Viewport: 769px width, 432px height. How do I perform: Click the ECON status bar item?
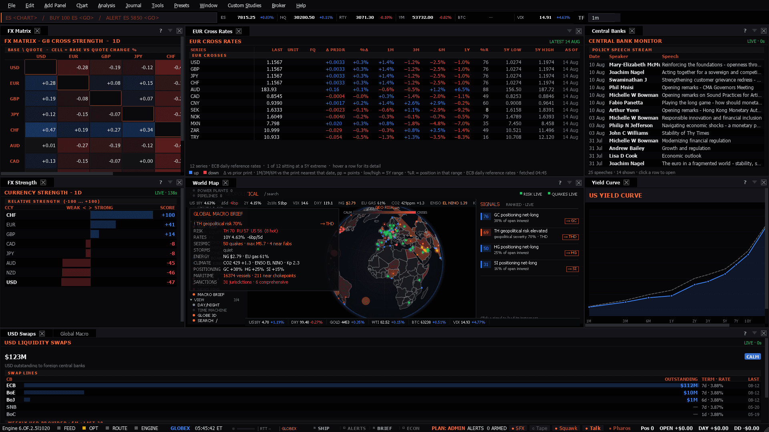pos(411,428)
